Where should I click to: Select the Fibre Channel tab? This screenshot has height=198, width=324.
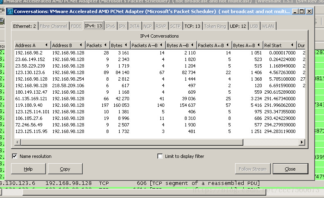coord(54,26)
